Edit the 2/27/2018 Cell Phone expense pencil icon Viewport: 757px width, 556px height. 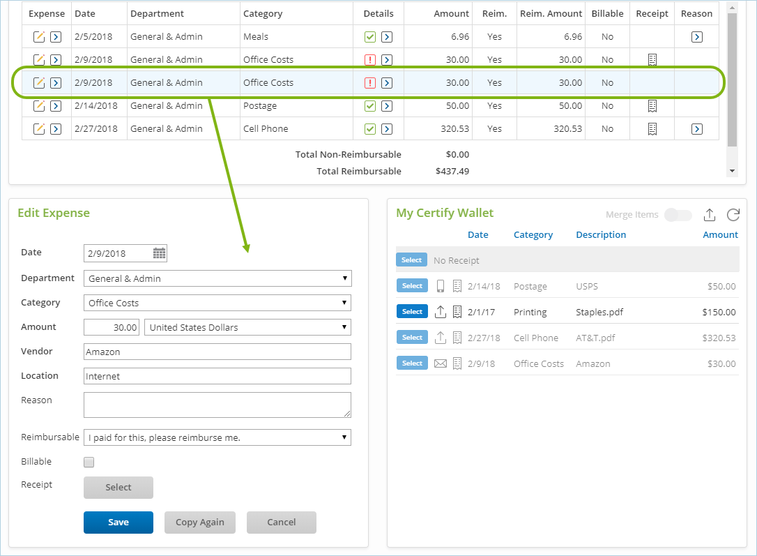39,129
